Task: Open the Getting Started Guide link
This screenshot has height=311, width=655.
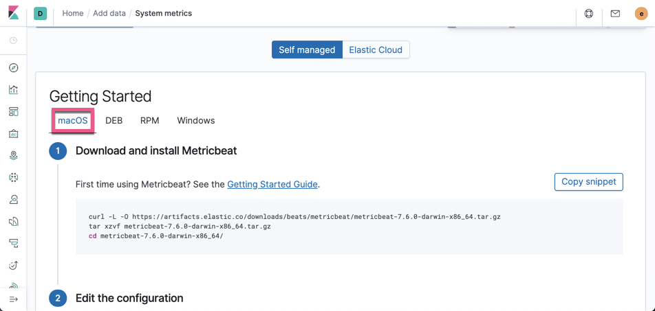Action: [272, 184]
